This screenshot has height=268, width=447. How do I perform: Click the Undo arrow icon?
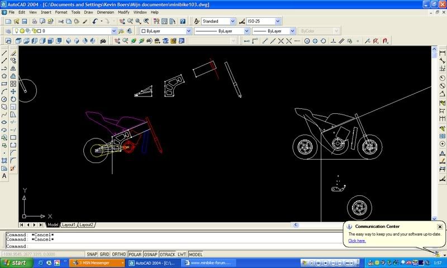pos(96,21)
